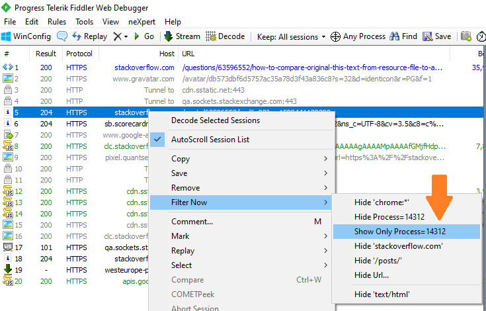Sort by the # column header

pos(15,54)
